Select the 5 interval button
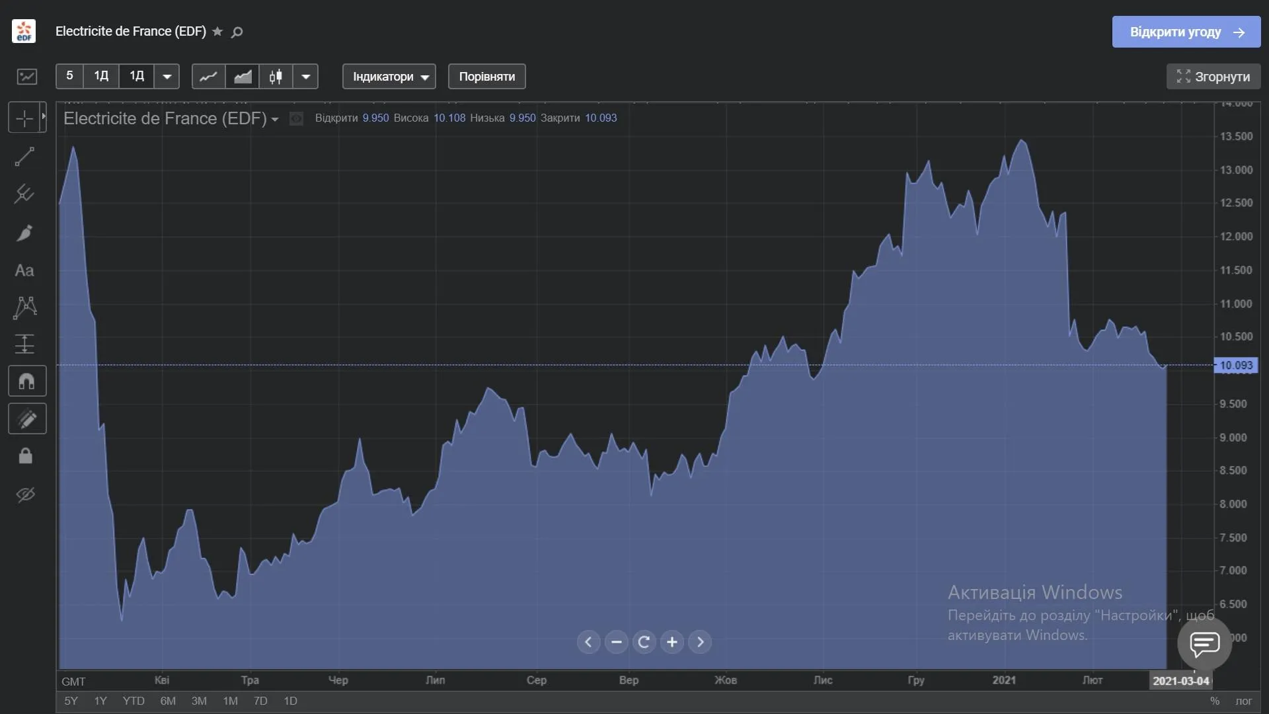1269x714 pixels. (x=69, y=76)
